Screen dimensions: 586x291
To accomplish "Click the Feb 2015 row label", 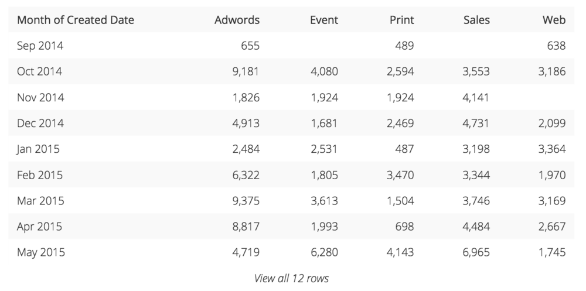I will point(40,175).
